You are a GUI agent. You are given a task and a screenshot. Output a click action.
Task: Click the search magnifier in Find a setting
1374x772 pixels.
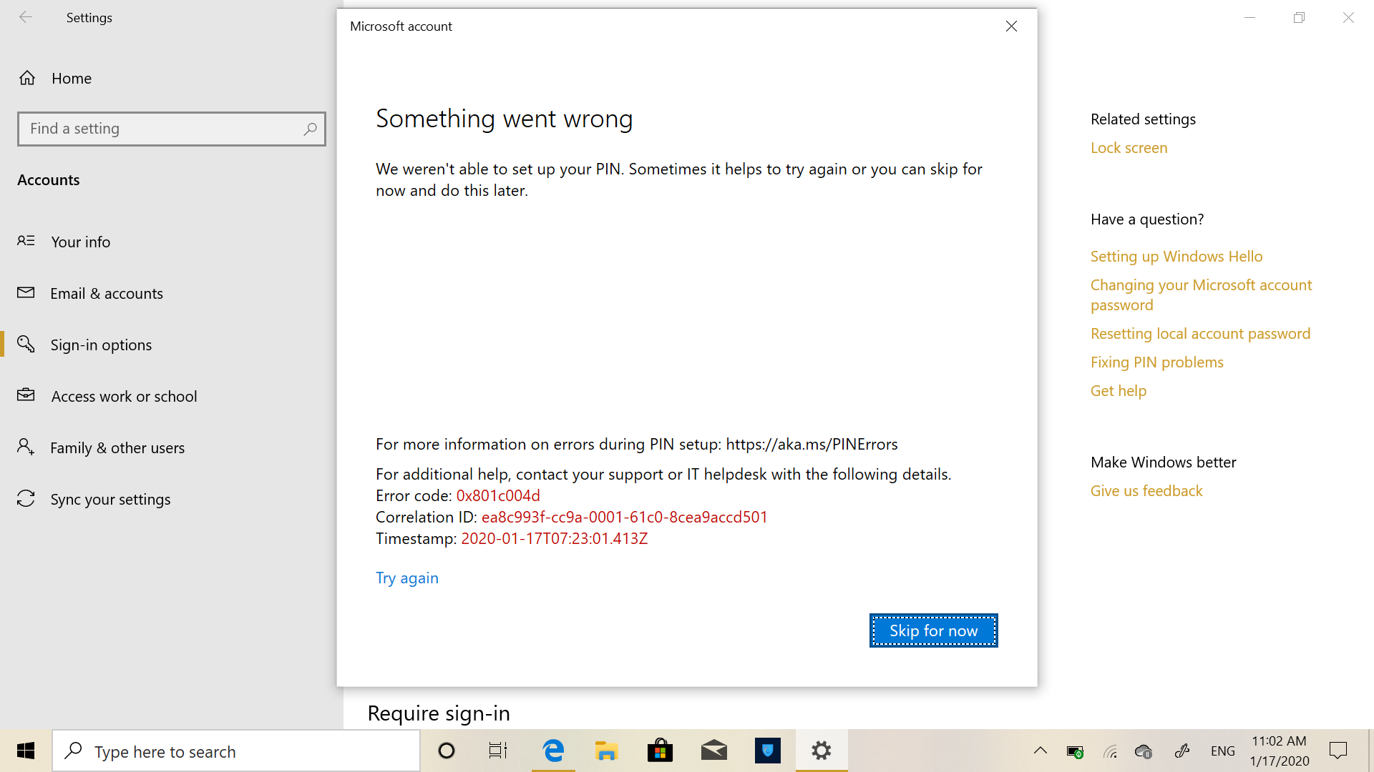click(x=310, y=129)
